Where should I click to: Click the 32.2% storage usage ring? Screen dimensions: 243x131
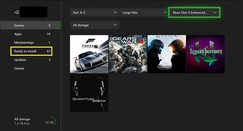click(x=50, y=122)
